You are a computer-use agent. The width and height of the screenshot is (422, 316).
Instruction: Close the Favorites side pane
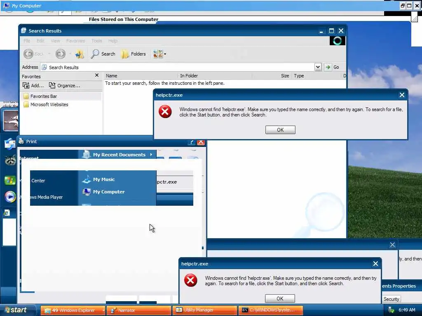[x=97, y=75]
